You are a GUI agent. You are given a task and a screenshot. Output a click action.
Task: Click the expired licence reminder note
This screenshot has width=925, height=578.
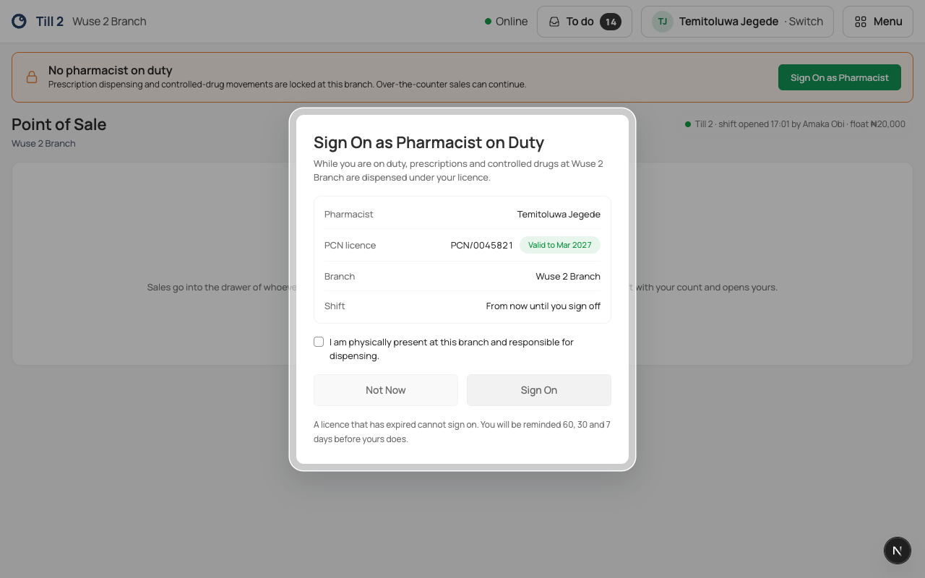coord(462,432)
